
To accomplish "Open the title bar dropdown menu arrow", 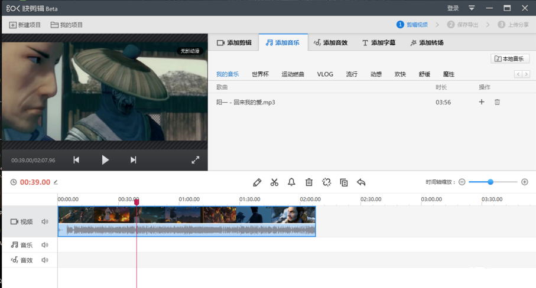I will 472,8.
